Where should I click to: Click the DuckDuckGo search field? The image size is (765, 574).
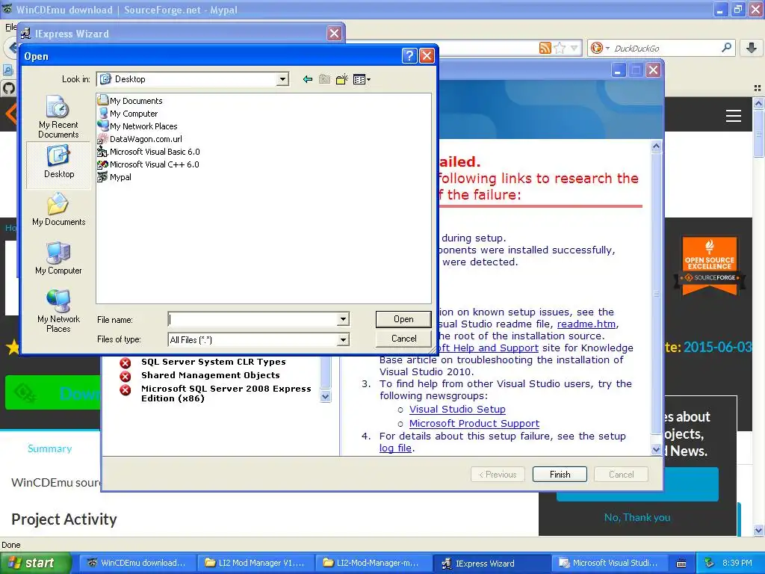point(666,49)
